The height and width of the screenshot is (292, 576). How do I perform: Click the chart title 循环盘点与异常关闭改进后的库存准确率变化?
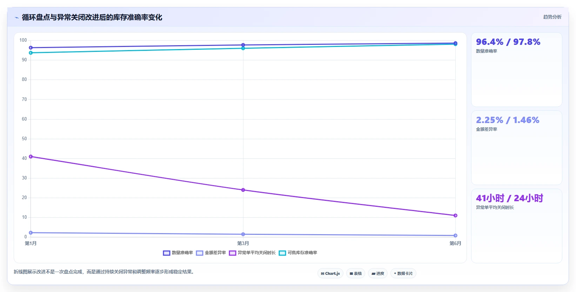coord(92,18)
